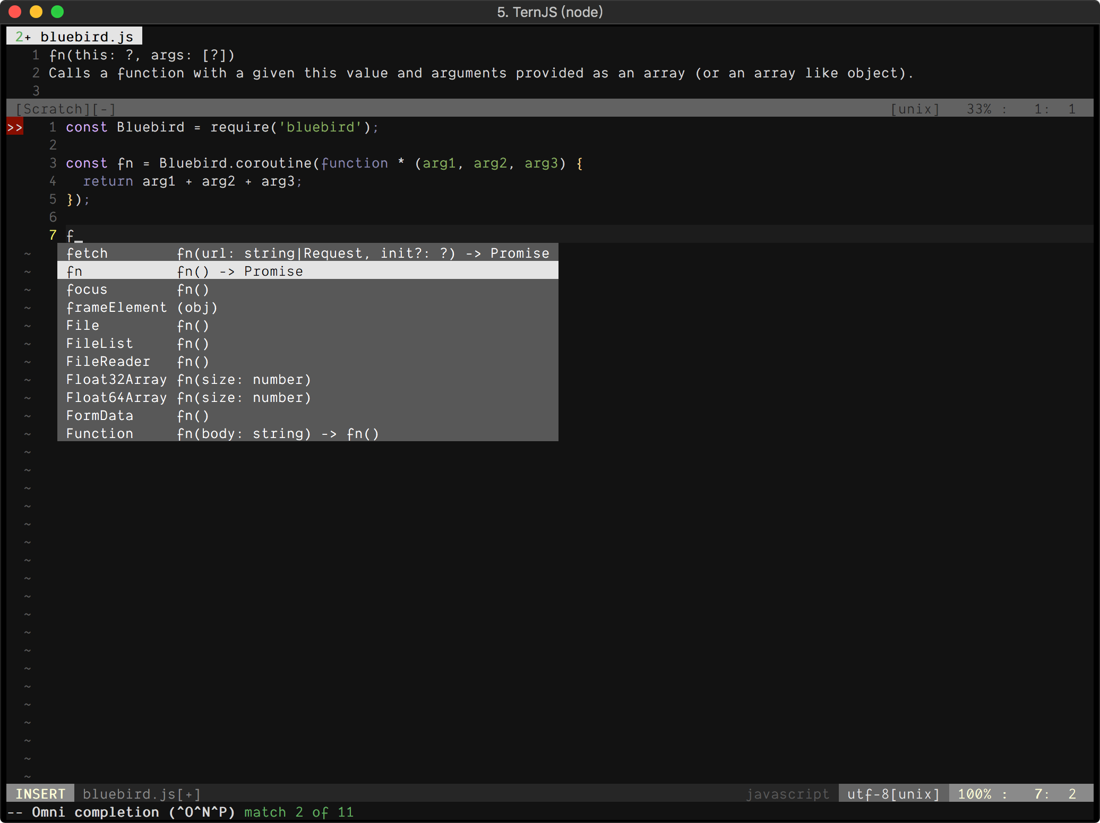Viewport: 1100px width, 823px height.
Task: Click the INSERT mode indicator
Action: click(x=40, y=793)
